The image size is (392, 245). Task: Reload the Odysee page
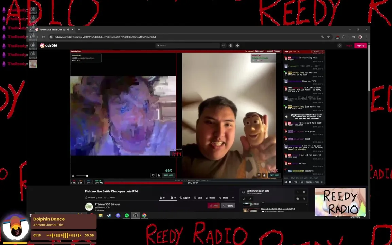43,37
